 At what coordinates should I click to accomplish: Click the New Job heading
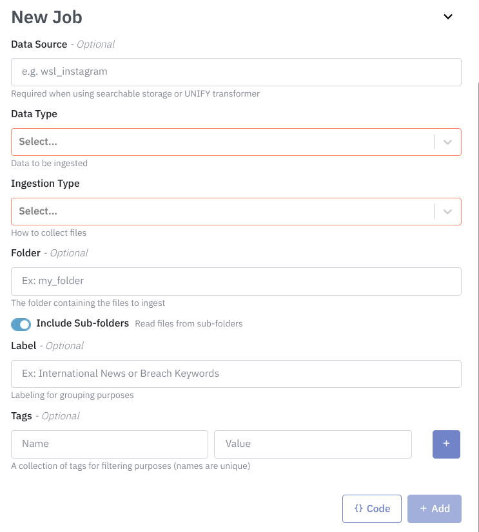coord(47,17)
